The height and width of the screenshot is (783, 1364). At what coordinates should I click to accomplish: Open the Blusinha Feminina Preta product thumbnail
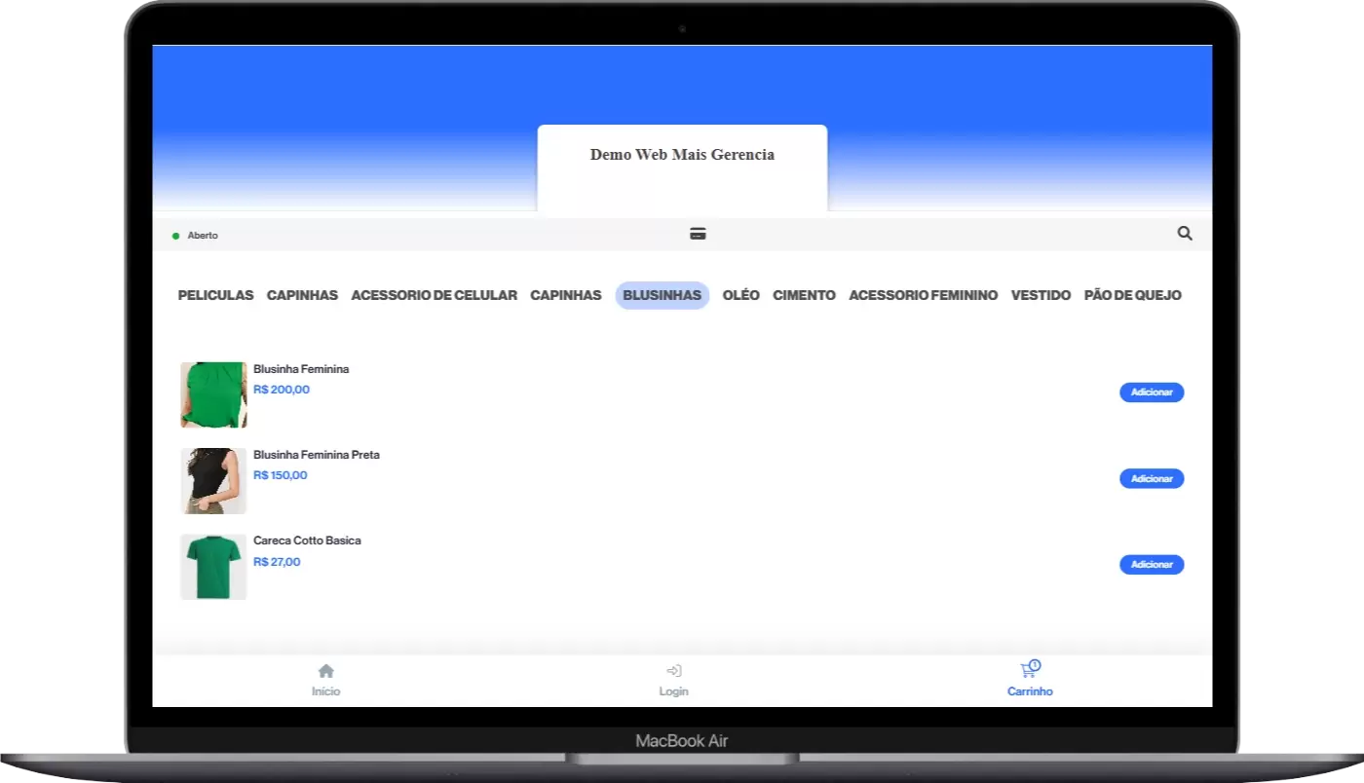click(212, 480)
